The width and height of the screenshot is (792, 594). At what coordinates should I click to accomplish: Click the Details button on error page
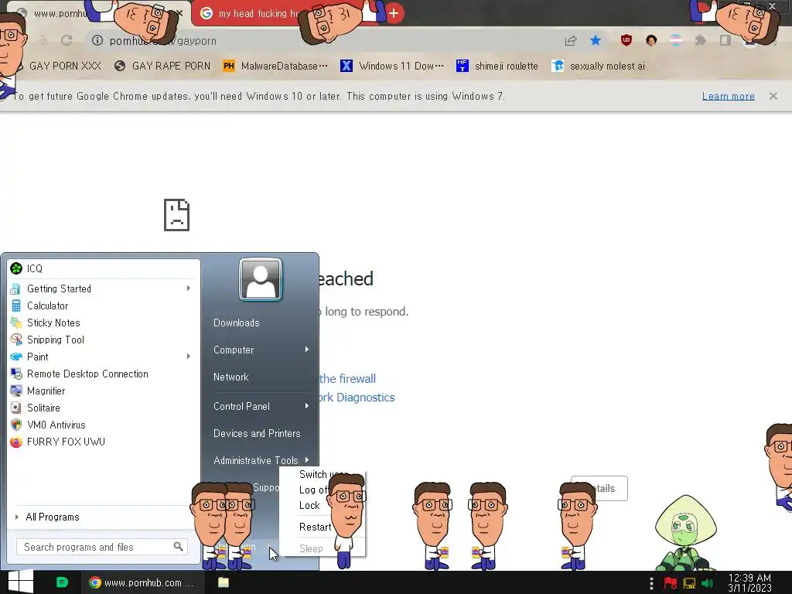click(x=599, y=489)
